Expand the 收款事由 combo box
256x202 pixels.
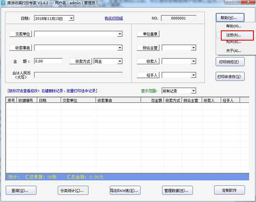(x=120, y=48)
